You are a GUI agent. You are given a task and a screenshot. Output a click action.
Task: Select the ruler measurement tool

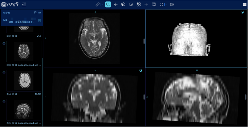98,4
